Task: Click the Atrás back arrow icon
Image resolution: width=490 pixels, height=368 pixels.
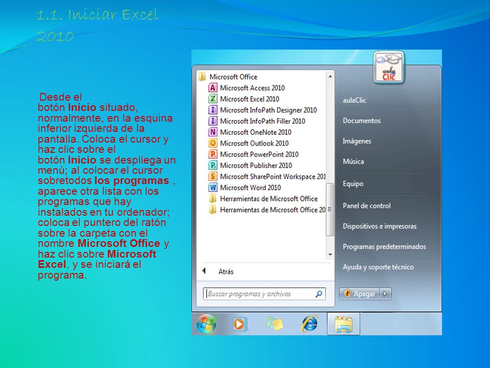Action: [x=204, y=271]
